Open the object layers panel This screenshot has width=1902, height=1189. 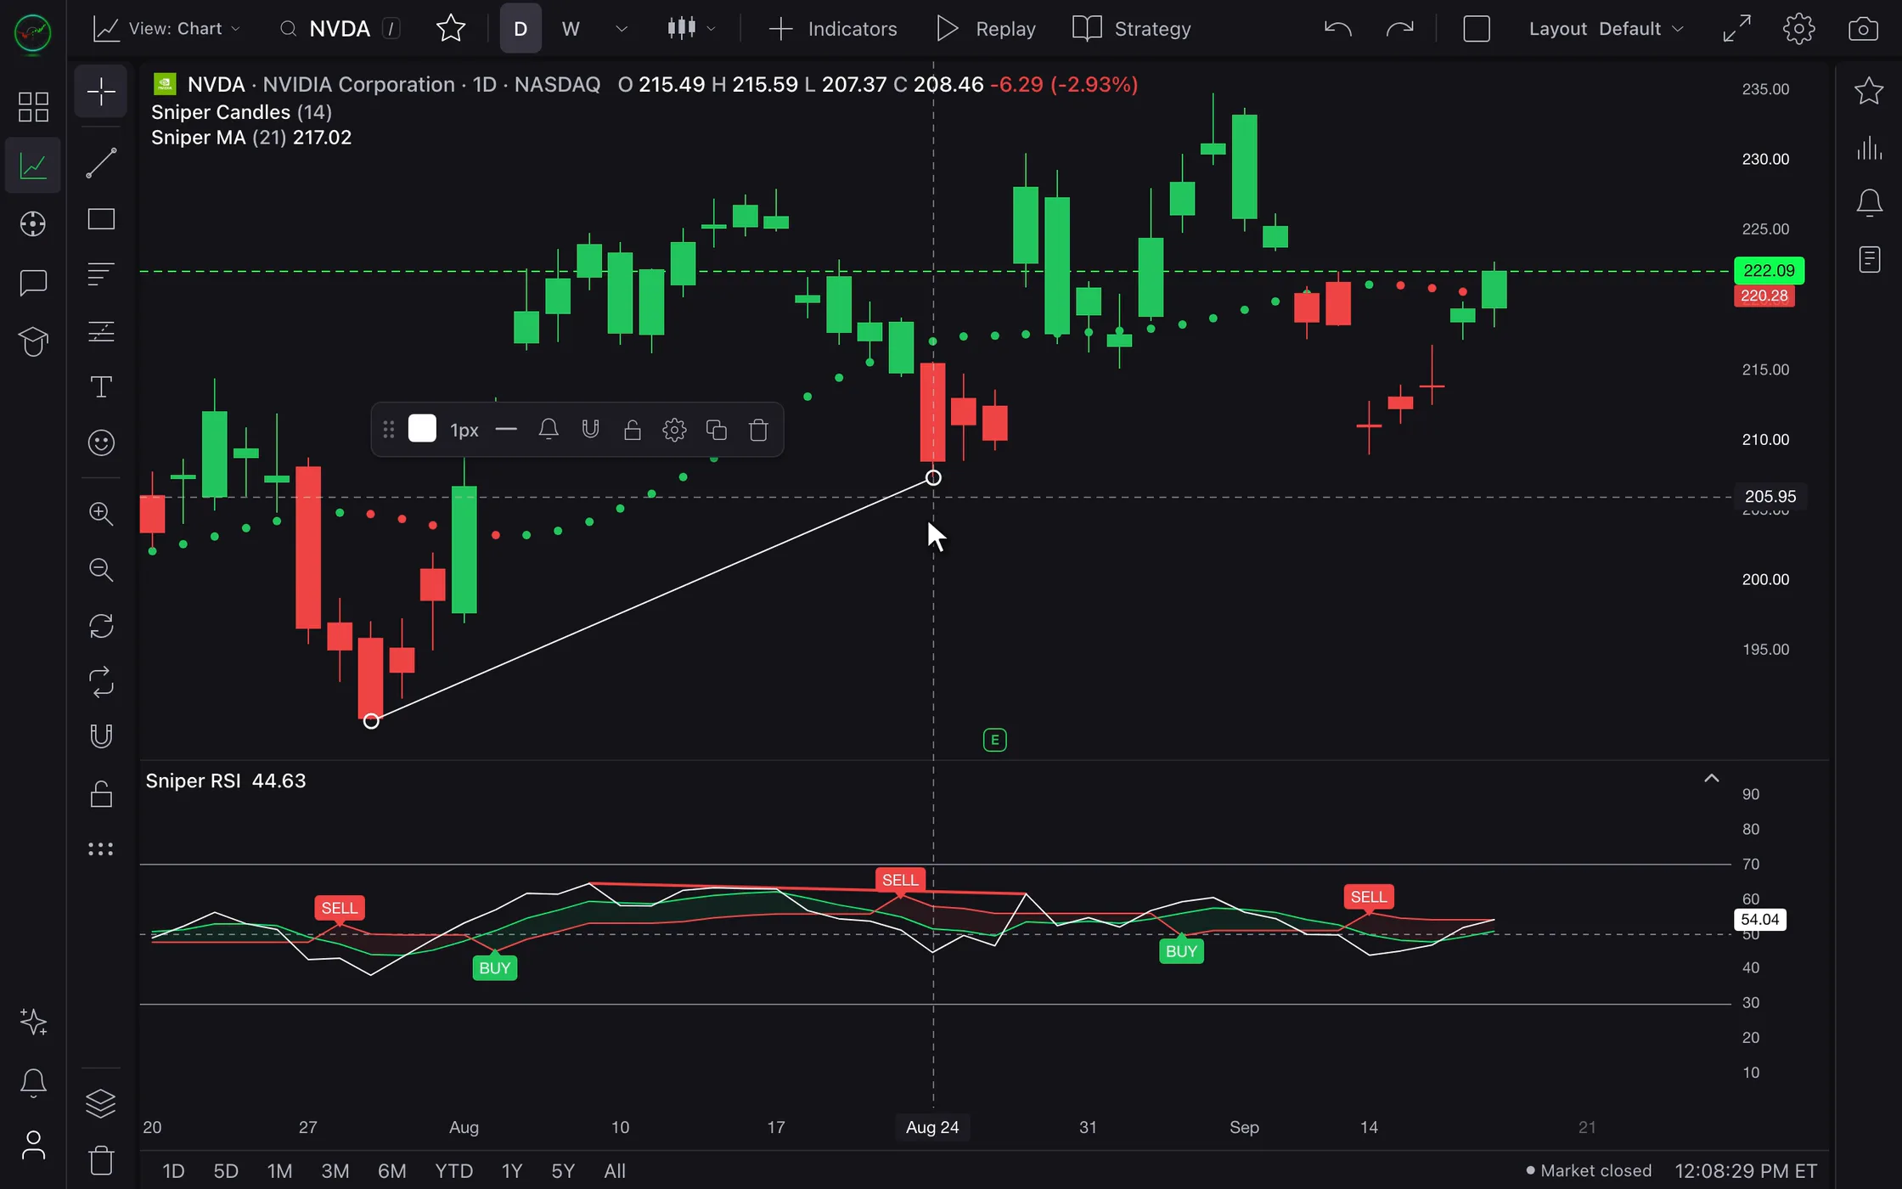101,1103
